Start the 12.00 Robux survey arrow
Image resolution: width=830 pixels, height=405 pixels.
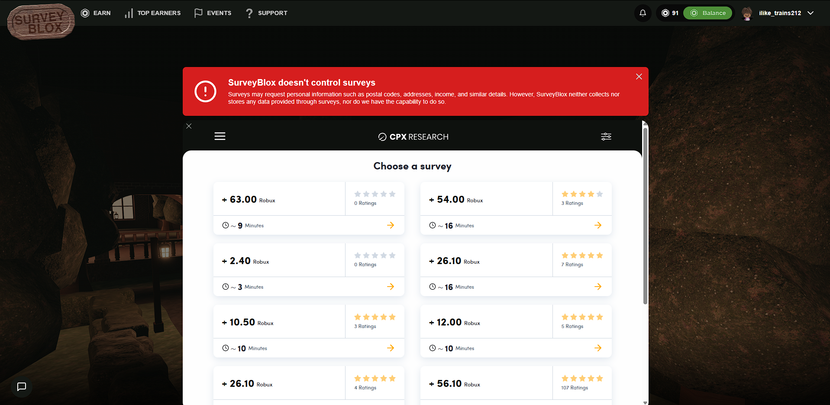(598, 348)
